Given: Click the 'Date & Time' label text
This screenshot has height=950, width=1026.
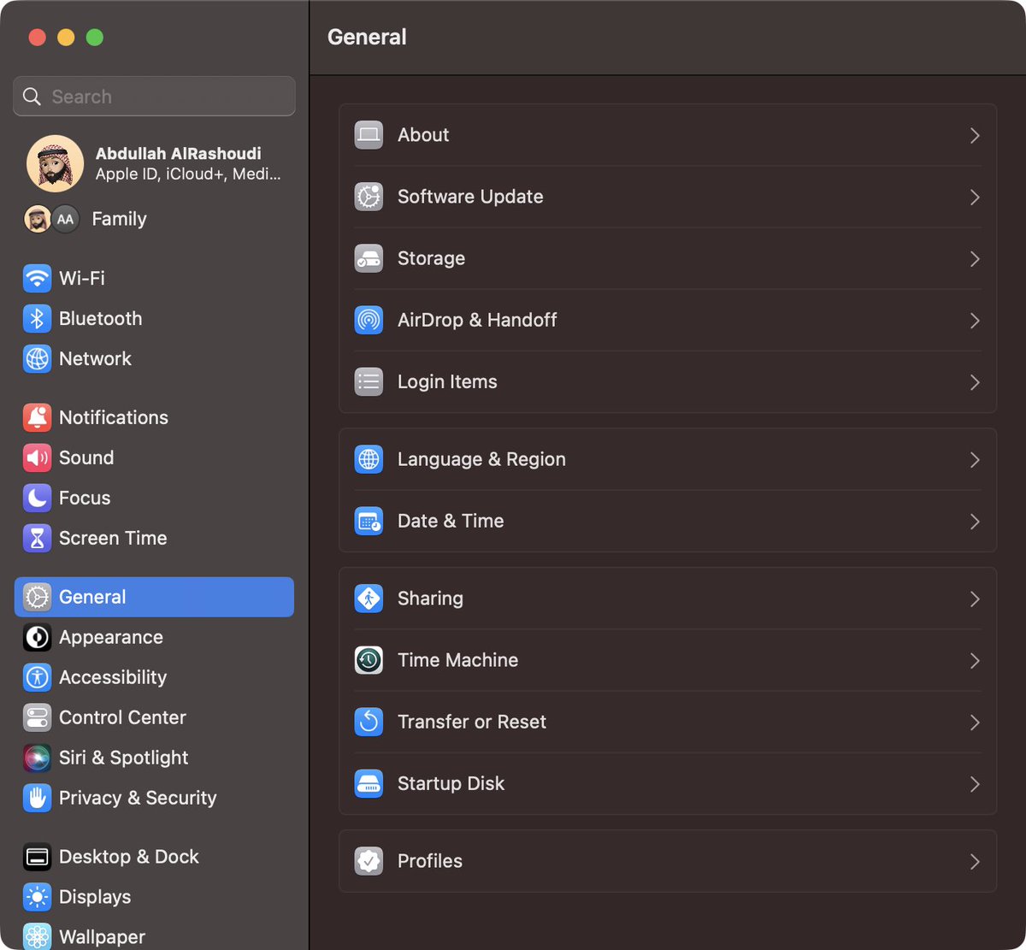Looking at the screenshot, I should pyautogui.click(x=451, y=521).
